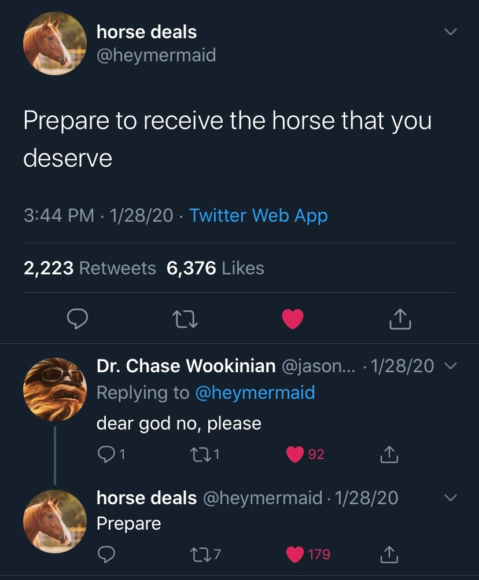Toggle like on the 'Prepare' reply with 179 likes
479x580 pixels.
[296, 555]
